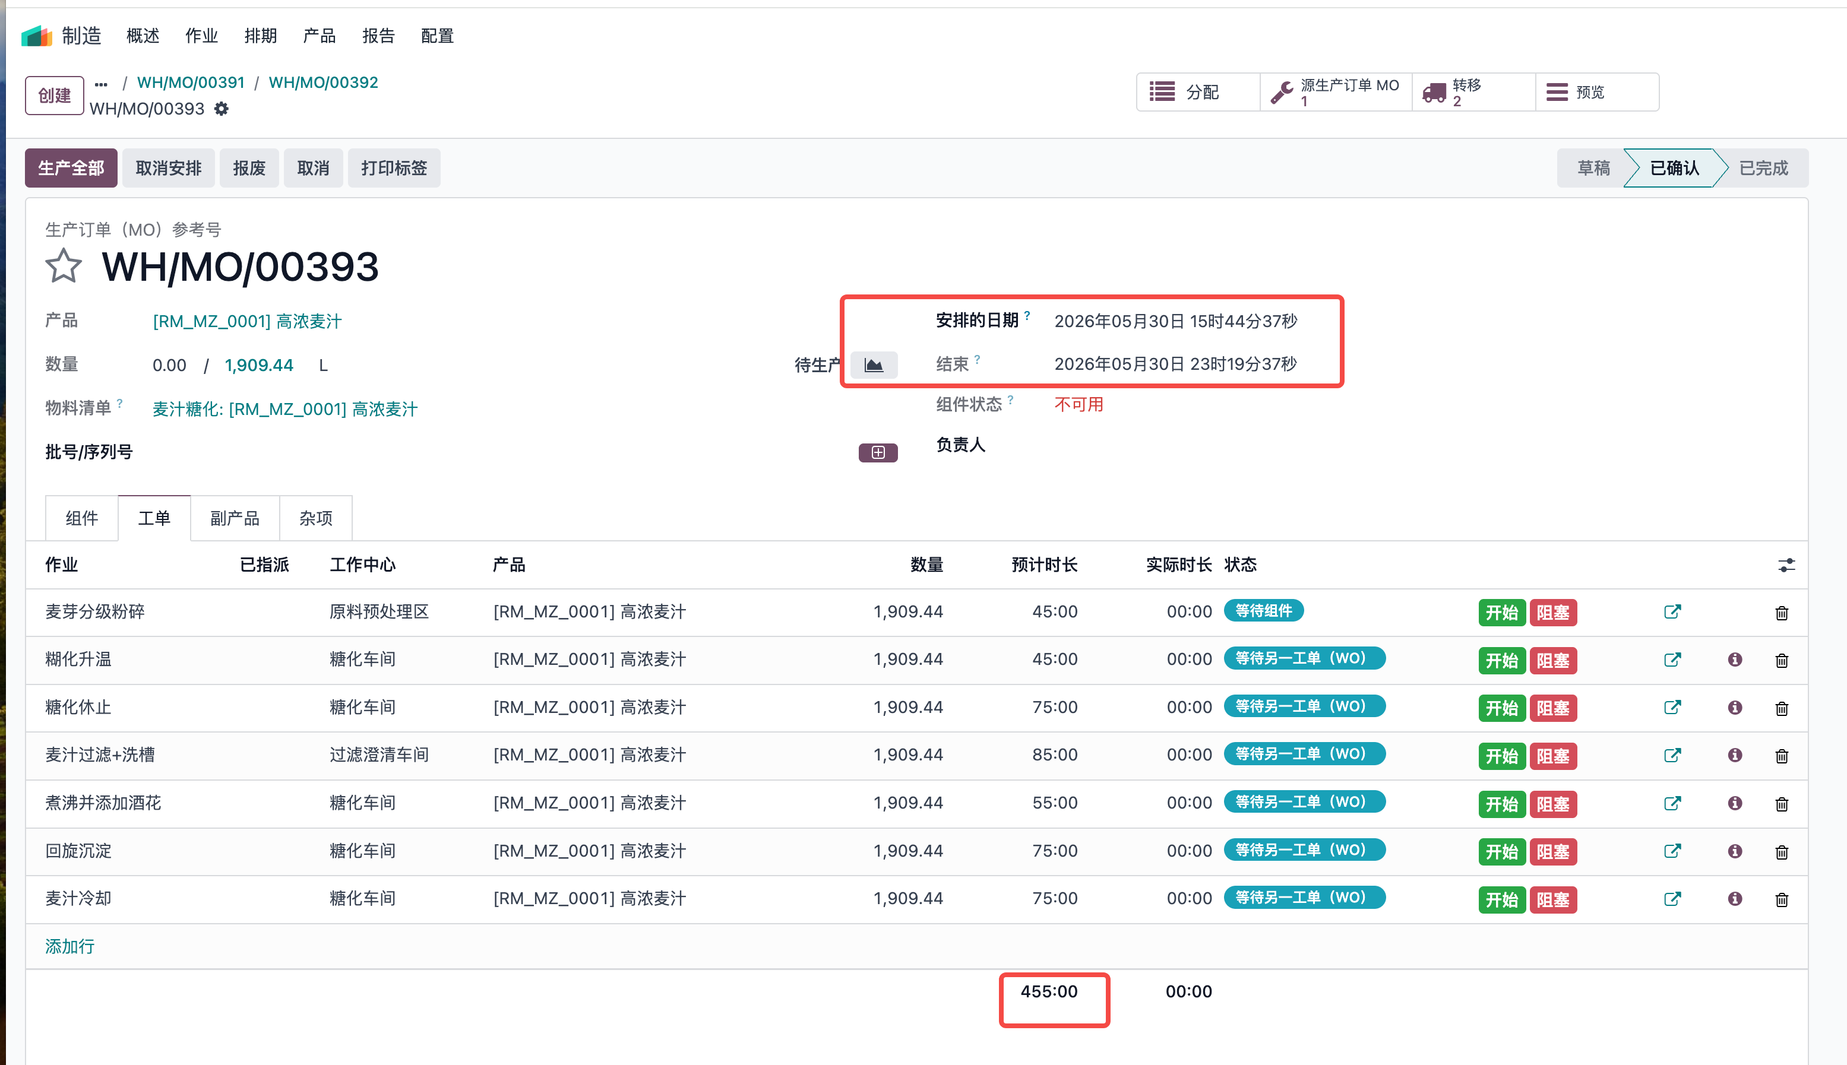
Task: Show info icon for 糊化升温 row
Action: (x=1735, y=660)
